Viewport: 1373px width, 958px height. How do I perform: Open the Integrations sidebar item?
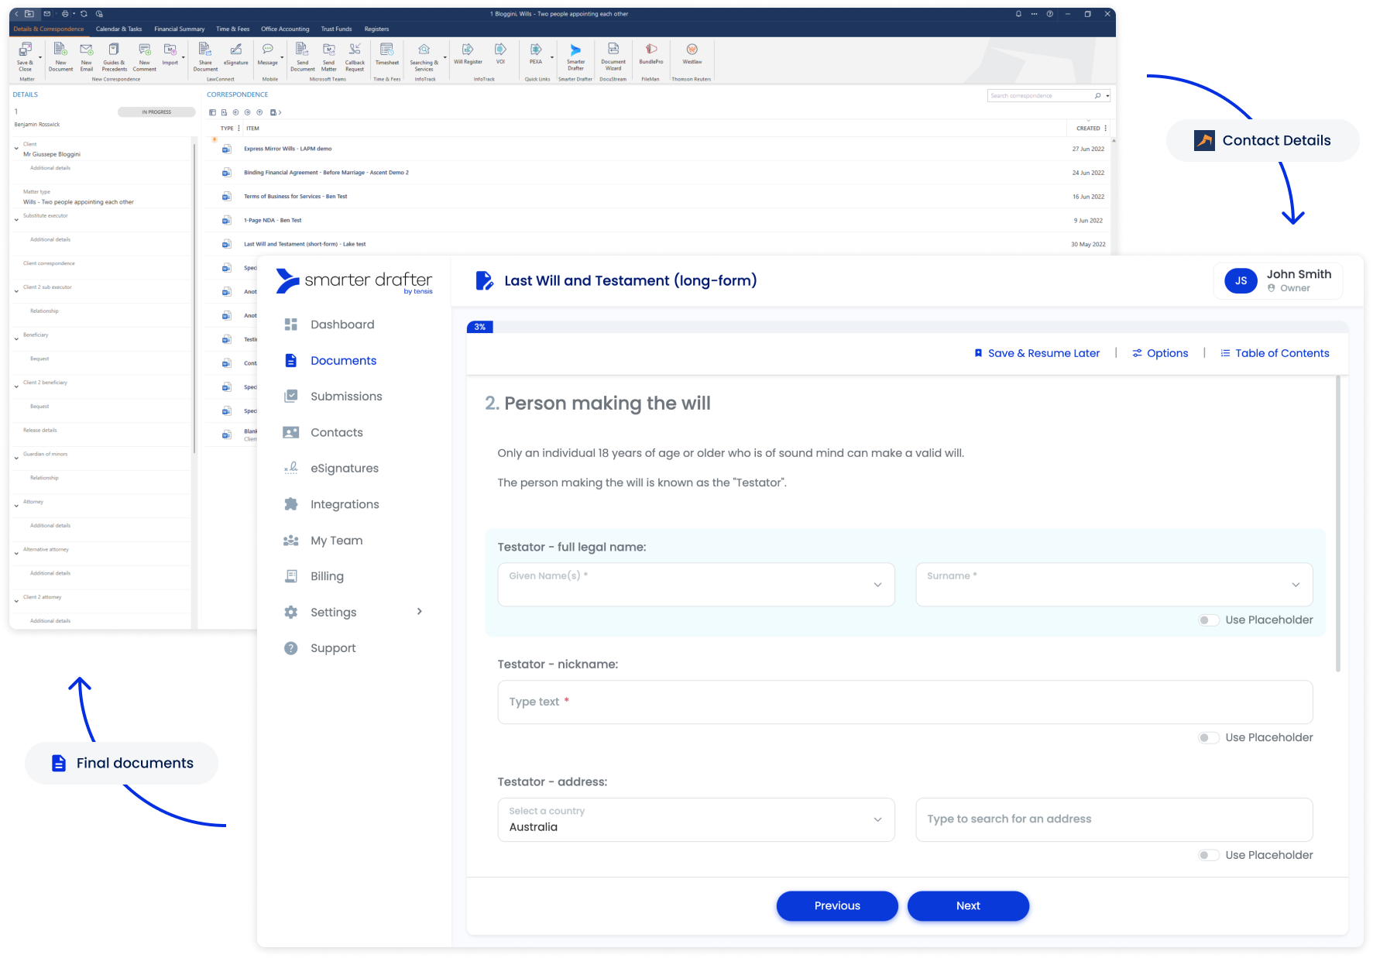[x=344, y=504]
